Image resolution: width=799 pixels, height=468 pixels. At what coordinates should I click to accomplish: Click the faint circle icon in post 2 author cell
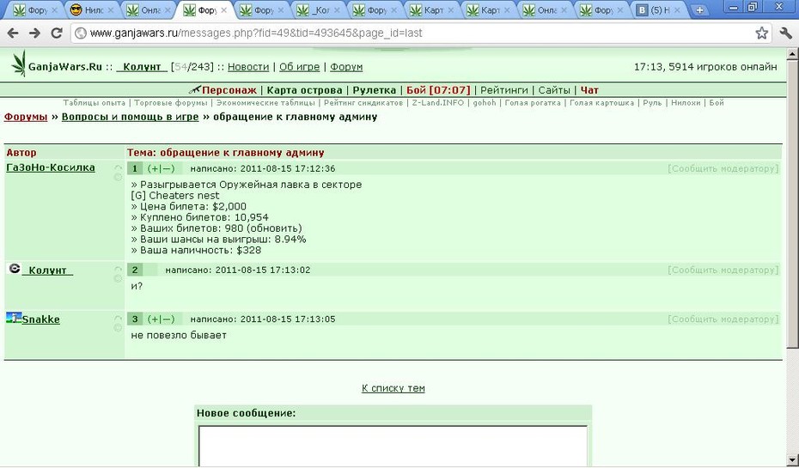tap(119, 278)
